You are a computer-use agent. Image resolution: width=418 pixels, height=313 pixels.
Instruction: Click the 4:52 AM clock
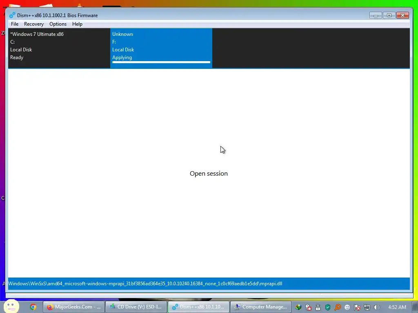coord(397,307)
